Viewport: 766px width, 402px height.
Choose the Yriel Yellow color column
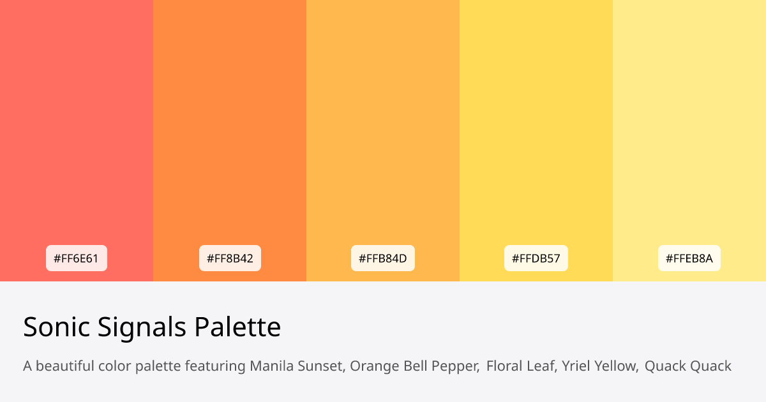pyautogui.click(x=536, y=128)
